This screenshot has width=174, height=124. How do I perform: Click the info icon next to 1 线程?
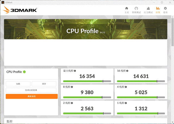coord(126,103)
